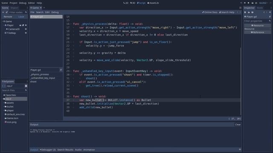Close the Game scene tab
Screen dimensions: 273x153
(41, 8)
